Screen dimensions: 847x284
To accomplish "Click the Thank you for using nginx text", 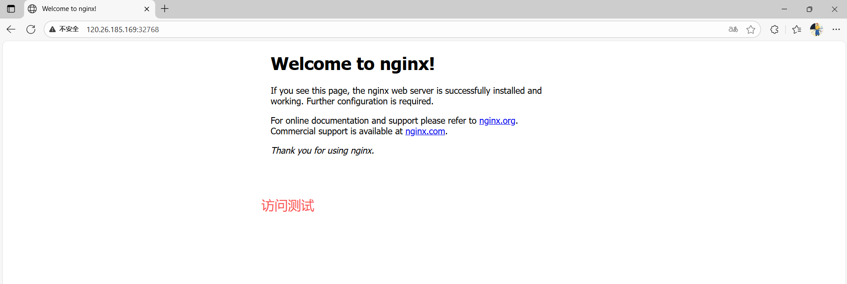I will click(x=322, y=151).
